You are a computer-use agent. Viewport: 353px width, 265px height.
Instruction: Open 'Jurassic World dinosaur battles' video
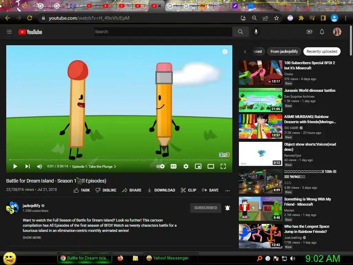(310, 90)
